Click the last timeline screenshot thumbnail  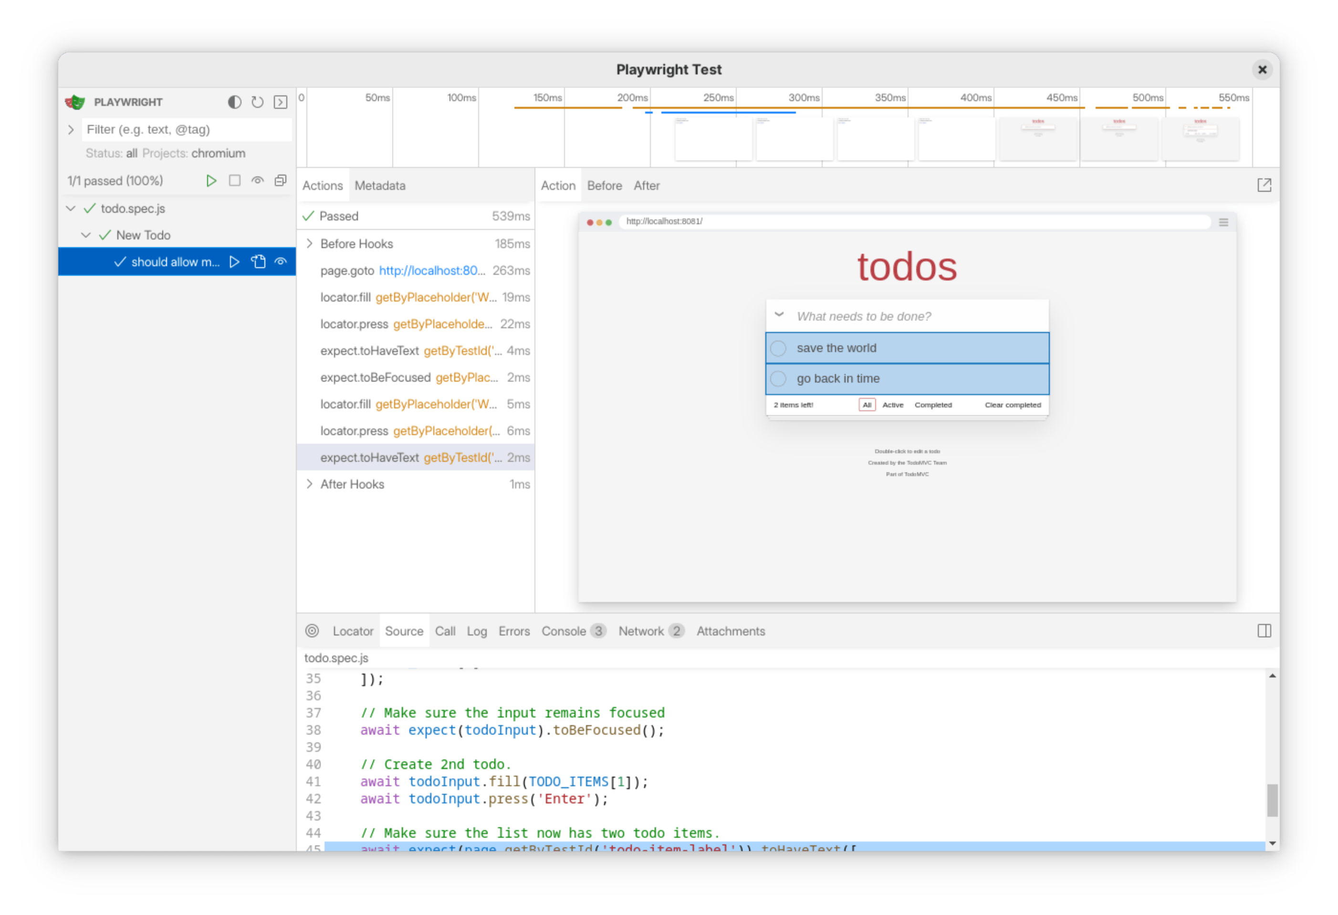click(x=1201, y=139)
